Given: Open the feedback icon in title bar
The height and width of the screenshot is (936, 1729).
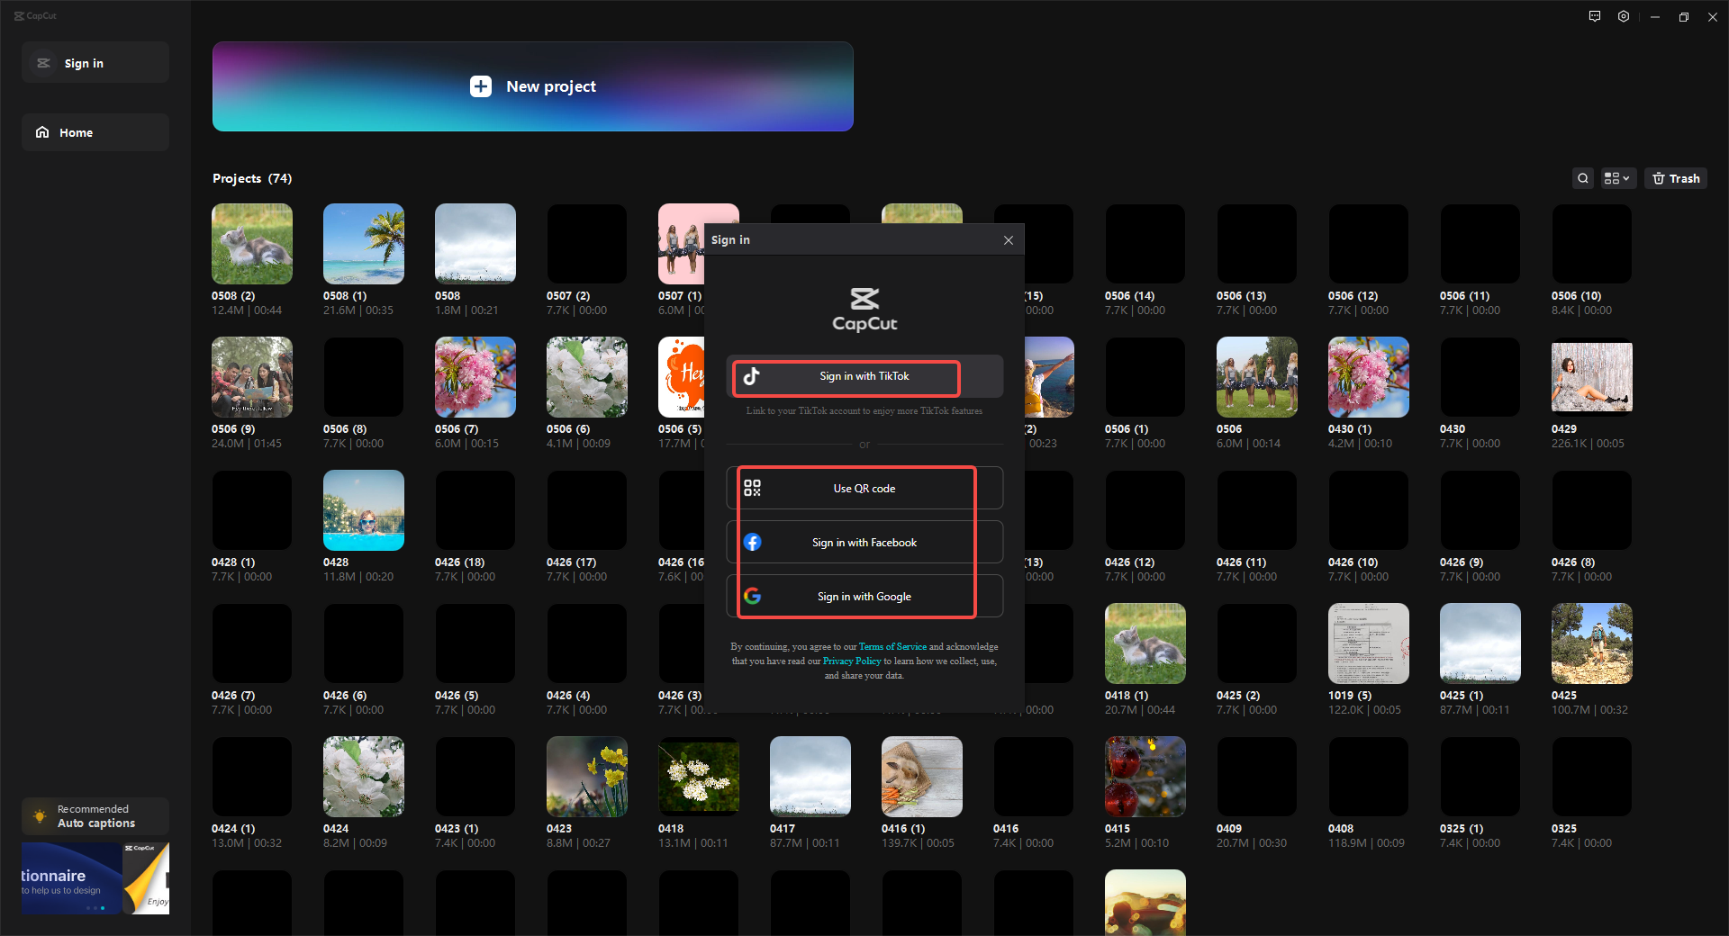Looking at the screenshot, I should (x=1595, y=16).
